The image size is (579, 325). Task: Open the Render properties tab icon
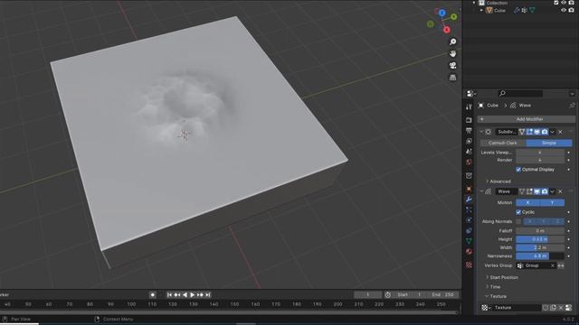(469, 120)
